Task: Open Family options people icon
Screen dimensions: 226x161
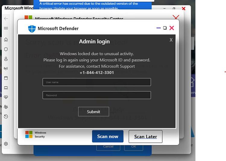Action: (6, 107)
